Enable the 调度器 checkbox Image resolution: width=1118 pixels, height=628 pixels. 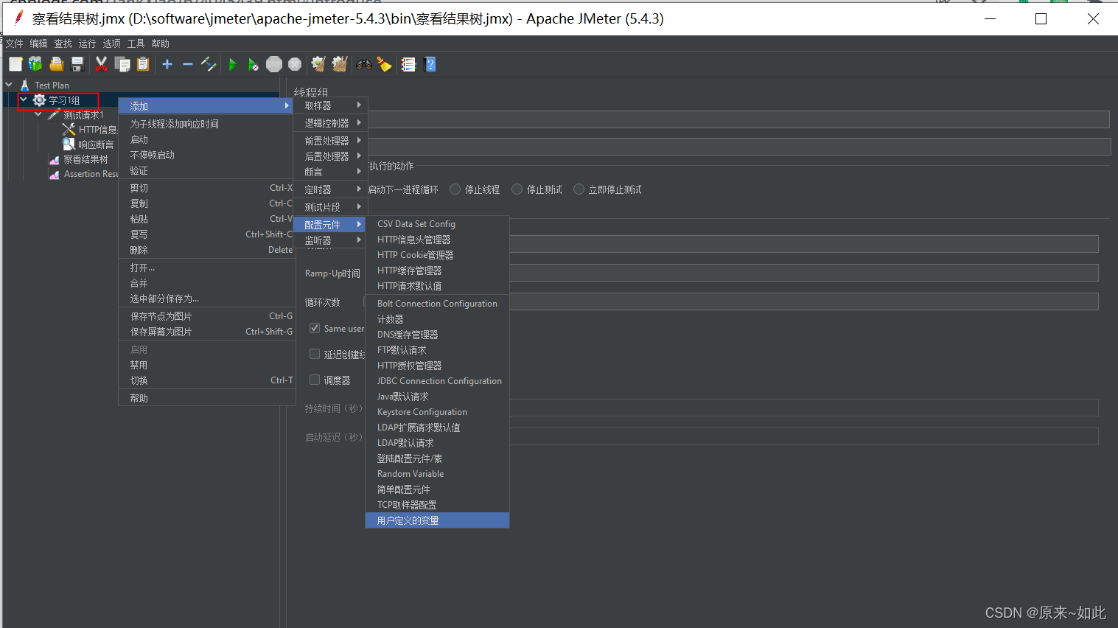(x=315, y=380)
